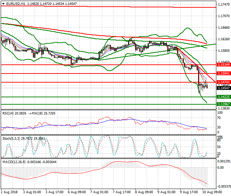This screenshot has width=231, height=196.
Task: Open the chart menu triangle beside EURUSD,H1
Action: click(x=3, y=4)
